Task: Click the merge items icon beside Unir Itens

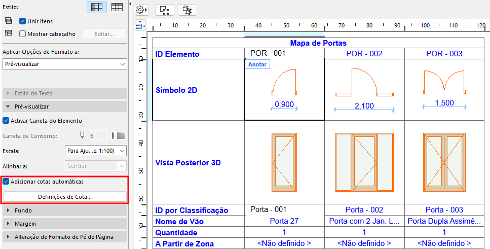Action: (x=9, y=21)
